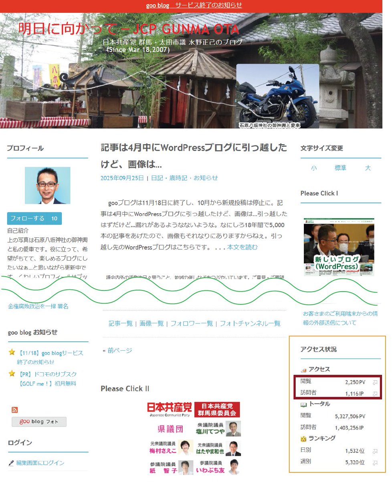
Task: Open the フォロワー一覧 entry
Action: 189,324
